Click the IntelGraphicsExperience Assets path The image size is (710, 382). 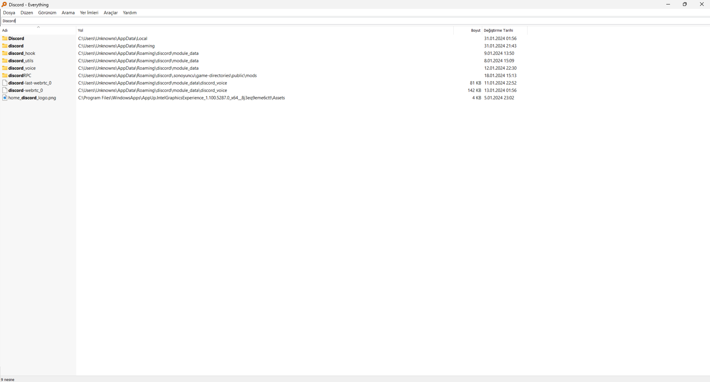point(181,98)
